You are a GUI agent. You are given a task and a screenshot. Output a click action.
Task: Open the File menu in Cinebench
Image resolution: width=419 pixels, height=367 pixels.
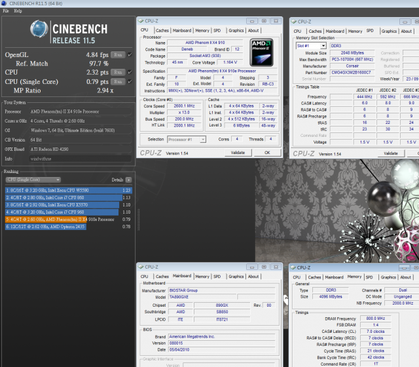coord(6,11)
